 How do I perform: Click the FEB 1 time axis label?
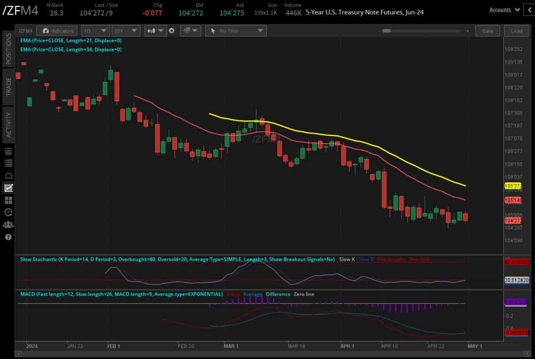pyautogui.click(x=113, y=346)
